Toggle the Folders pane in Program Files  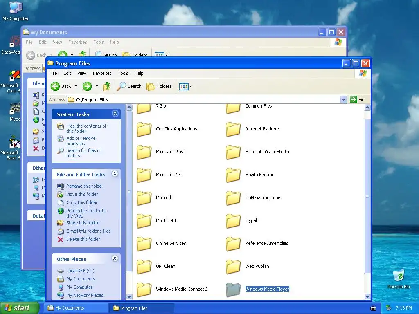159,86
